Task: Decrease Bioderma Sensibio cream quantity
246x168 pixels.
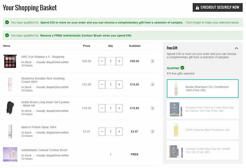Action: pyautogui.click(x=102, y=84)
